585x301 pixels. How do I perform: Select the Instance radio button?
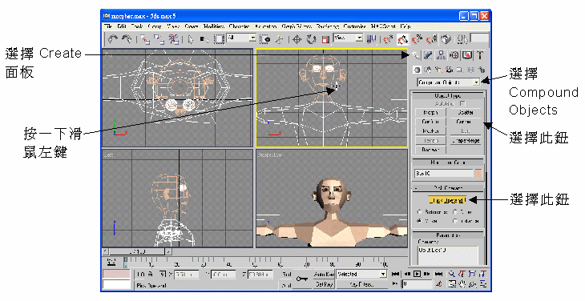pyautogui.click(x=455, y=221)
